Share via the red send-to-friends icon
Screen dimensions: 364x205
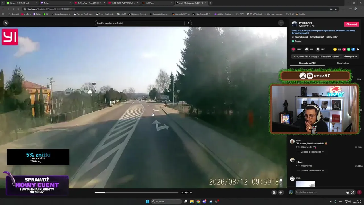pyautogui.click(x=344, y=49)
